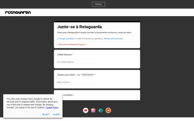Image resolution: width=194 pixels, height=121 pixels.
Task: Click the form description starting 'Entre para a Retaguarda'
Action: (94, 33)
